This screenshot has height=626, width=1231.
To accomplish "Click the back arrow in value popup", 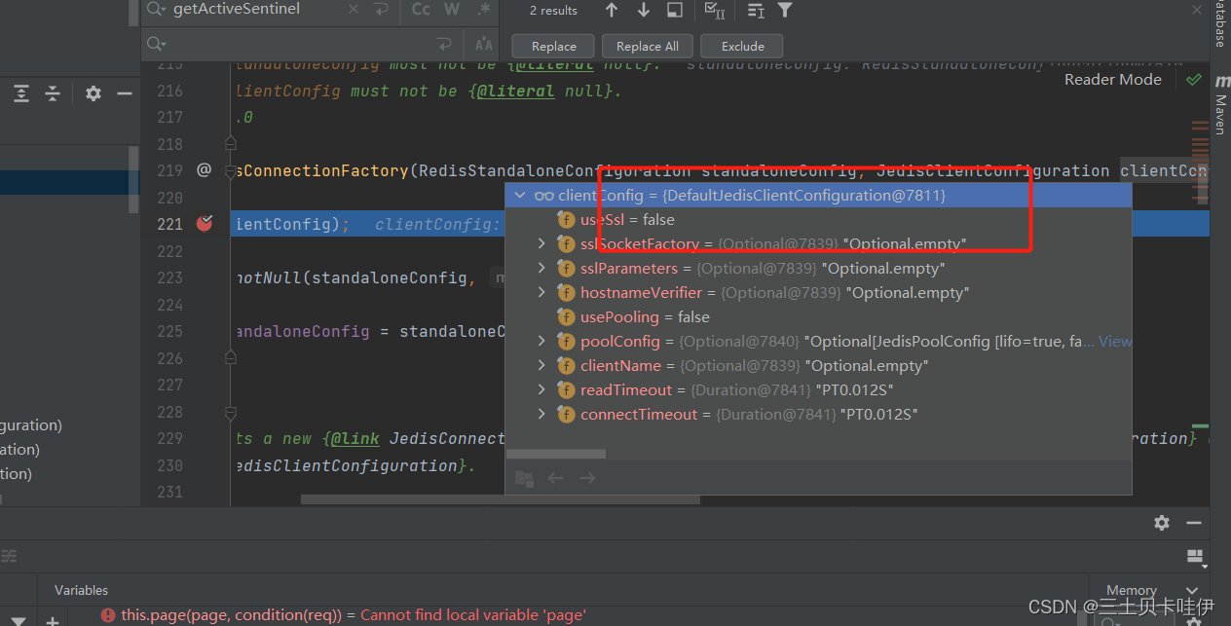I will (x=556, y=478).
